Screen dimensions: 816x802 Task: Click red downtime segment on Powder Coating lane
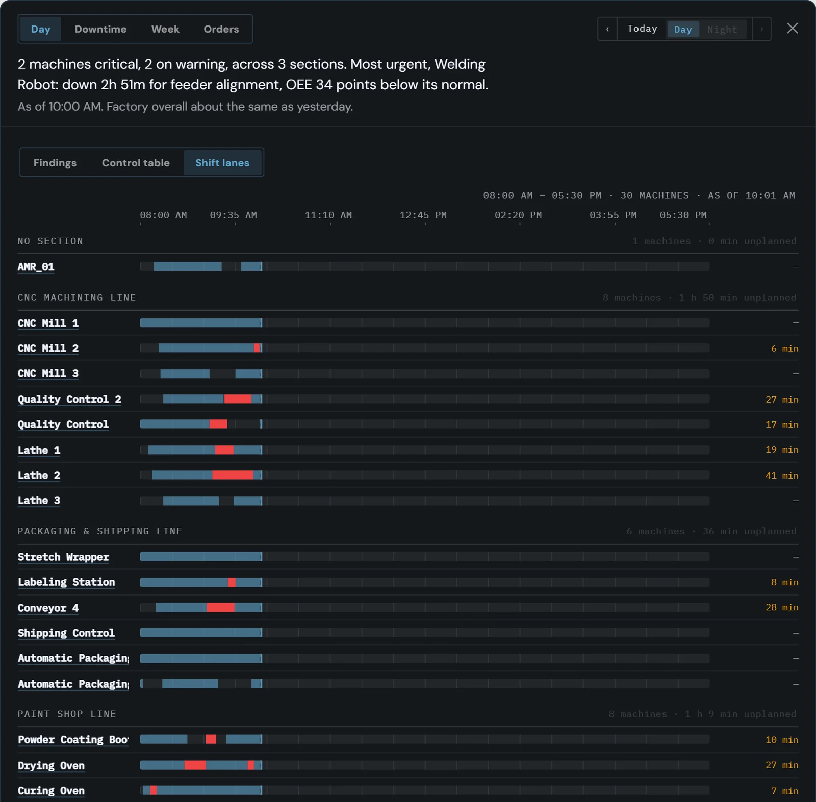[211, 739]
